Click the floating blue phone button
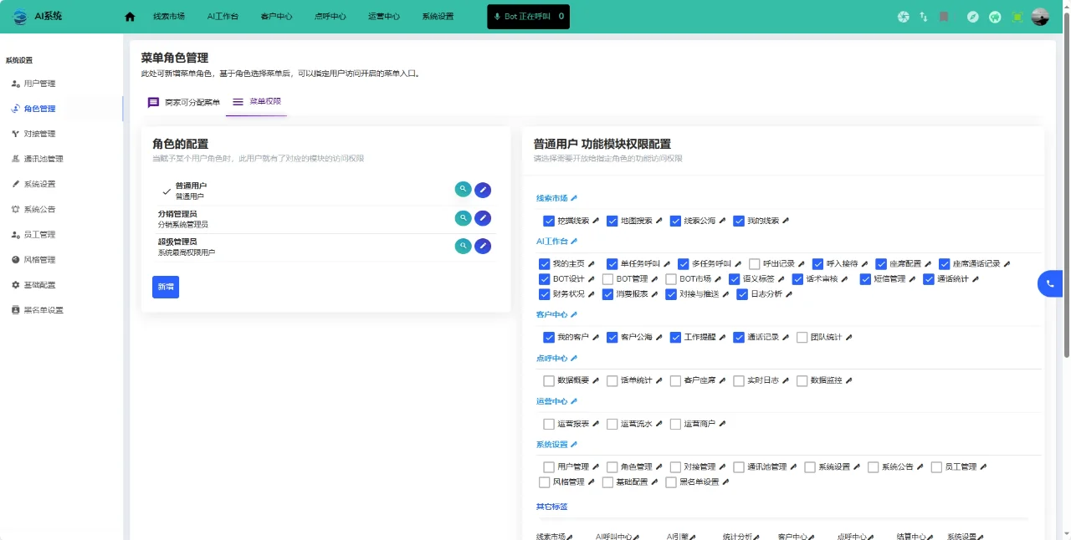This screenshot has height=540, width=1071. coord(1050,284)
